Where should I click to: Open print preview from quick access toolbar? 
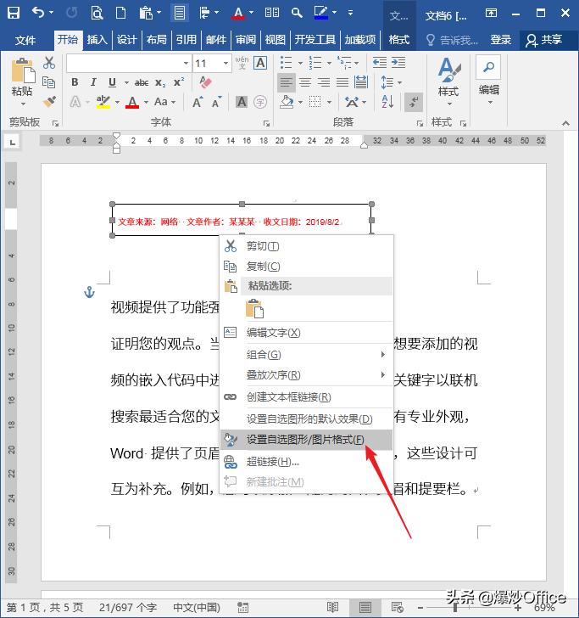tap(97, 13)
